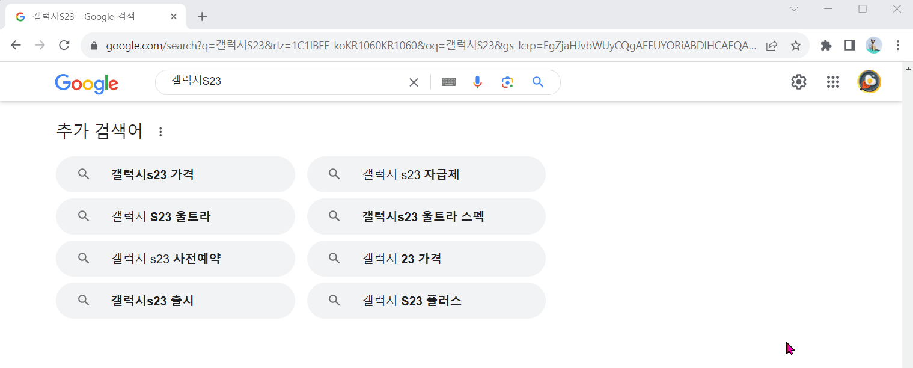The height and width of the screenshot is (368, 913).
Task: Start voice search with microphone
Action: pyautogui.click(x=478, y=82)
